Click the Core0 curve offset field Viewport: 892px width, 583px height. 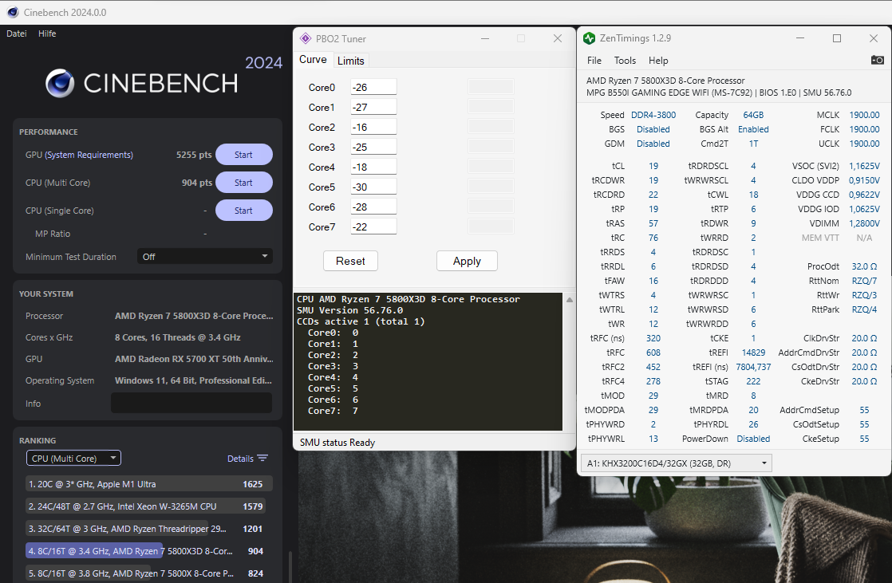373,87
